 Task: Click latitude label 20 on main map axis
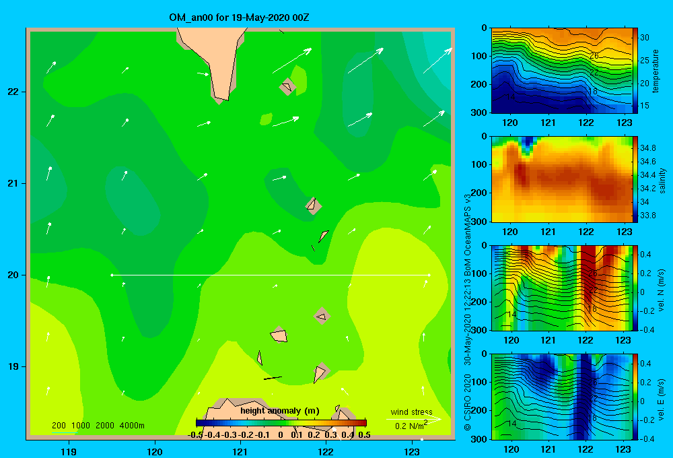(13, 275)
